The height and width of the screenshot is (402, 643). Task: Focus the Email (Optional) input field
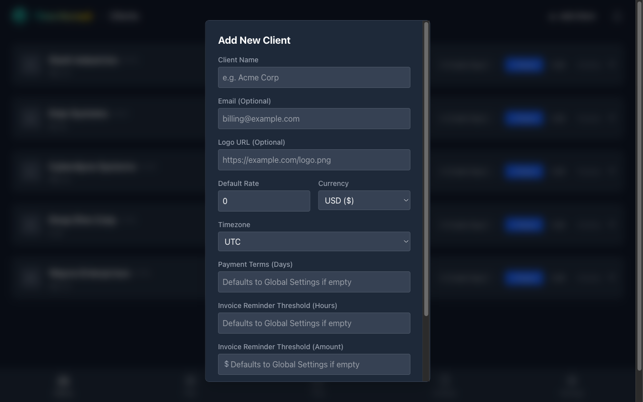click(314, 119)
